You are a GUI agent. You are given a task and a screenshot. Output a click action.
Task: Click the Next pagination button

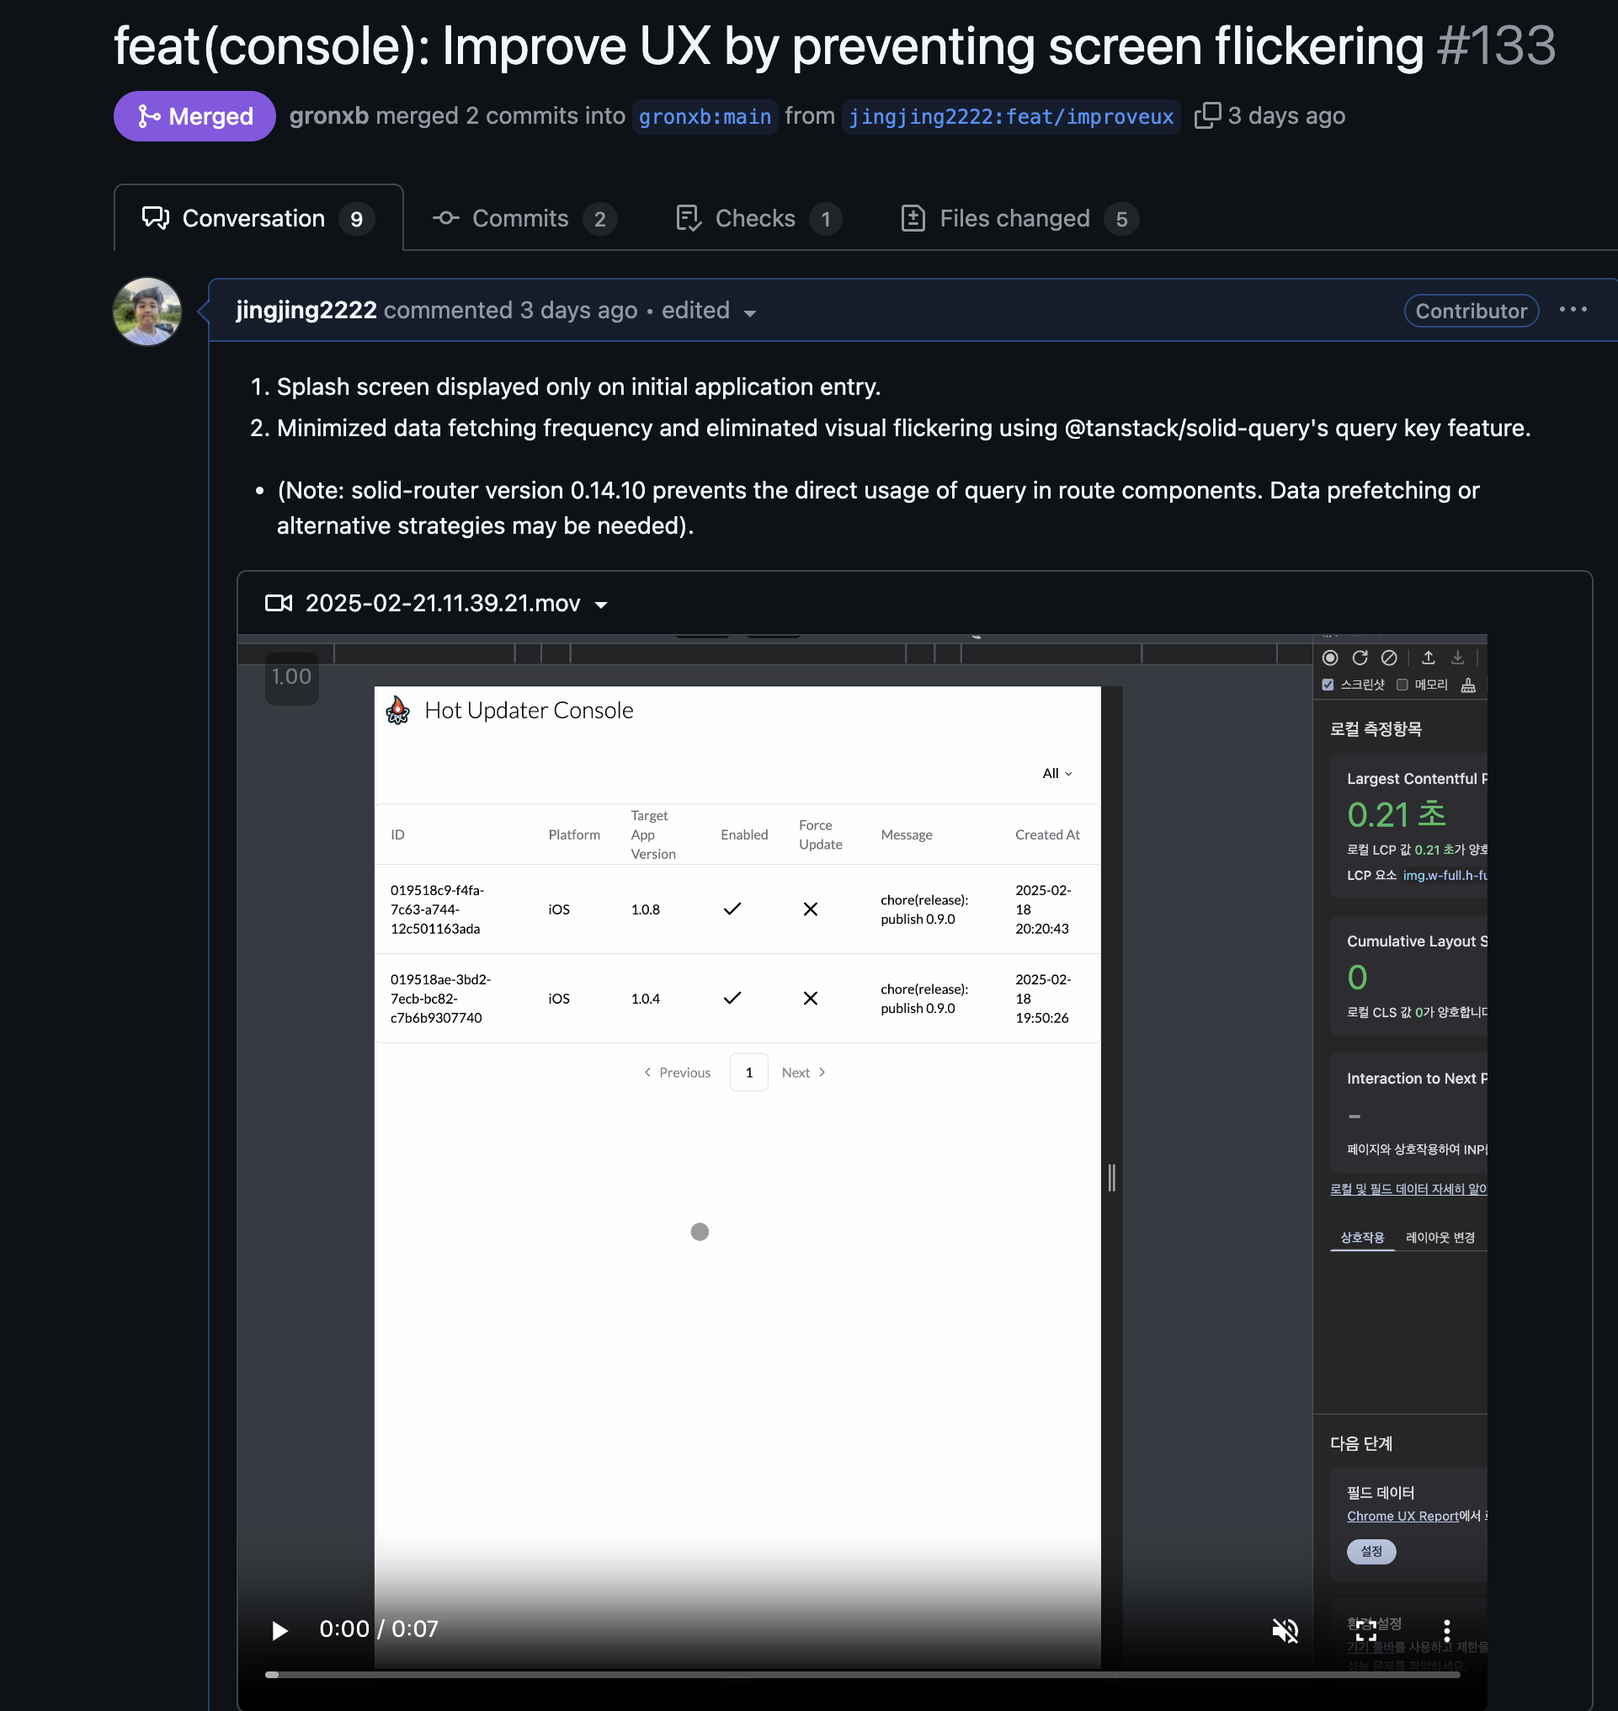tap(804, 1073)
